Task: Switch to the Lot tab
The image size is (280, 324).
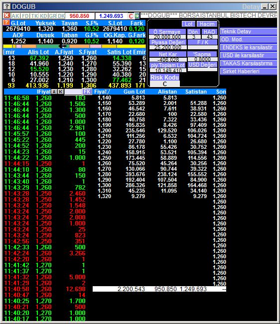Action: pyautogui.click(x=189, y=24)
